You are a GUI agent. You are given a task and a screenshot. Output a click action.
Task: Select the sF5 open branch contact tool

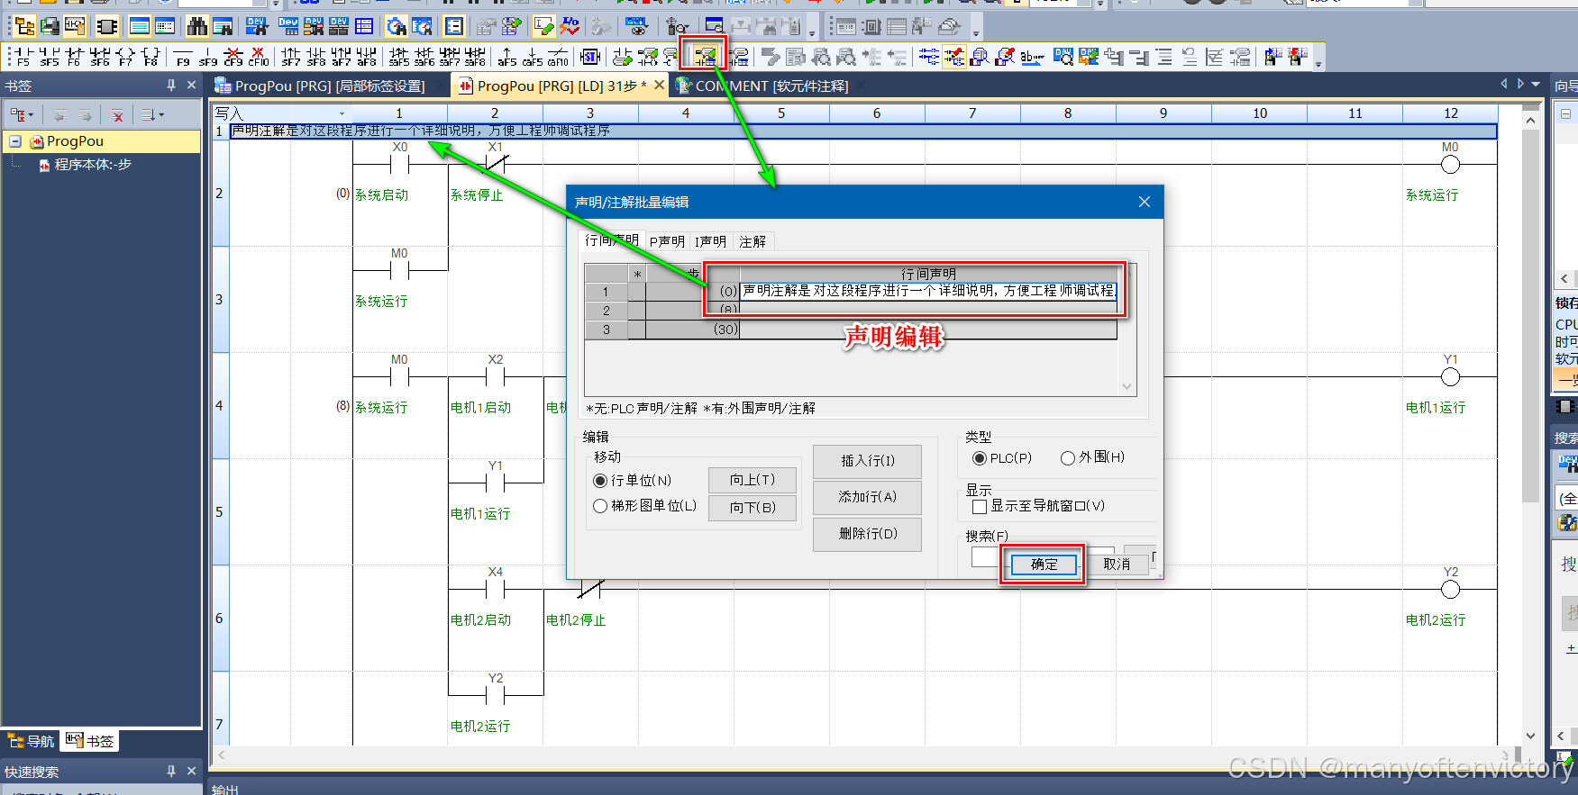click(50, 57)
